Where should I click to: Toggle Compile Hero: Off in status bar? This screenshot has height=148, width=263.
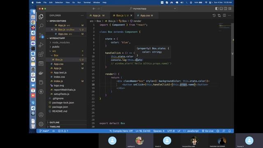click(121, 131)
